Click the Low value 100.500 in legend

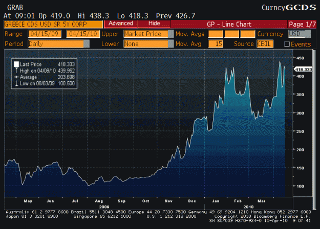click(x=67, y=83)
